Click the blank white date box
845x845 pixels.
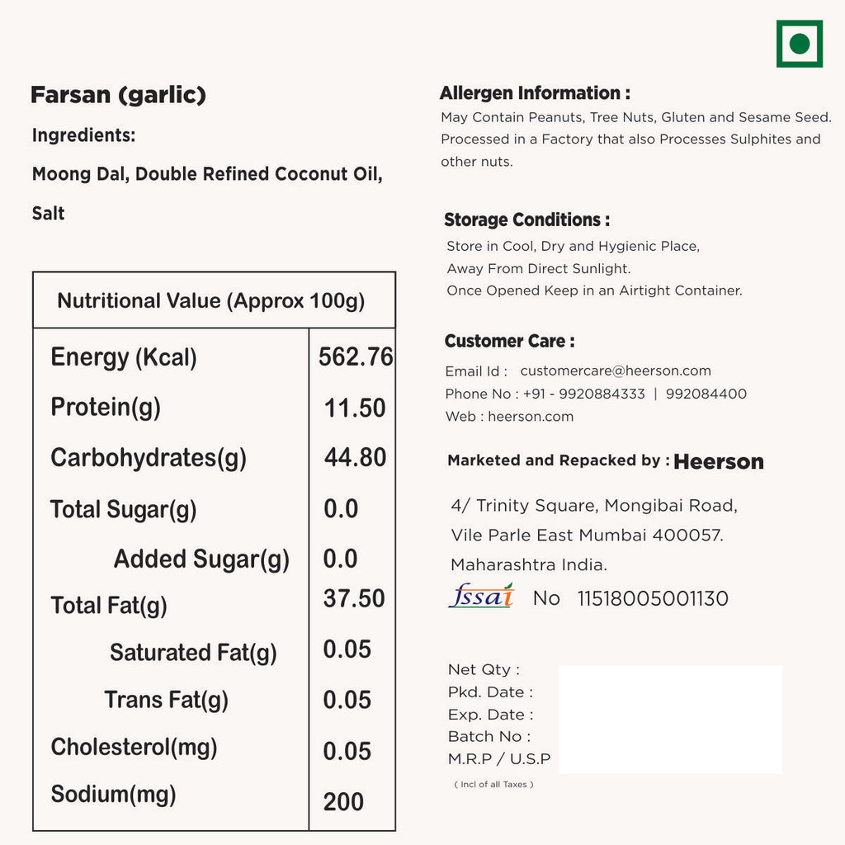click(670, 719)
